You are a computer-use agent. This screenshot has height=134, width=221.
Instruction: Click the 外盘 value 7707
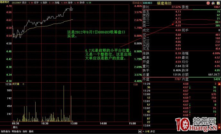point(177,79)
